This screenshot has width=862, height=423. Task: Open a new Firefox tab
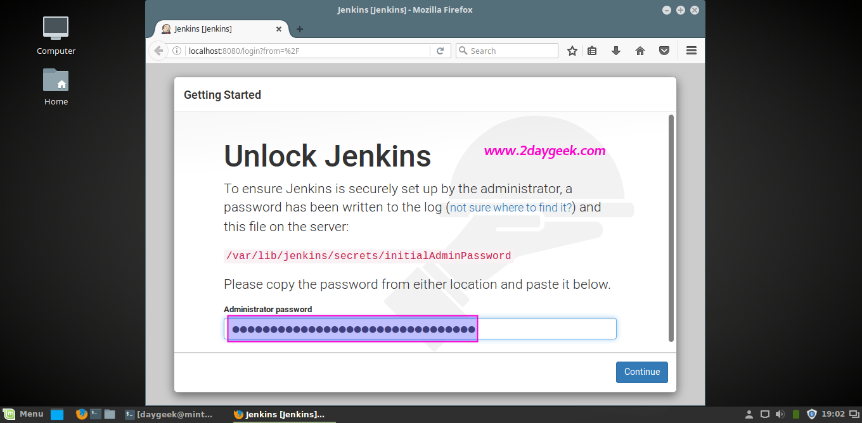pyautogui.click(x=300, y=29)
